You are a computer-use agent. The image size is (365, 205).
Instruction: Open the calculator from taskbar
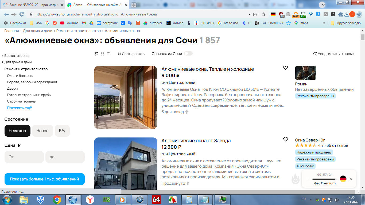pyautogui.click(x=189, y=199)
